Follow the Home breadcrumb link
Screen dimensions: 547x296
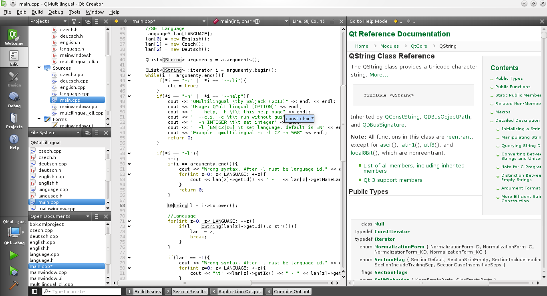(362, 46)
